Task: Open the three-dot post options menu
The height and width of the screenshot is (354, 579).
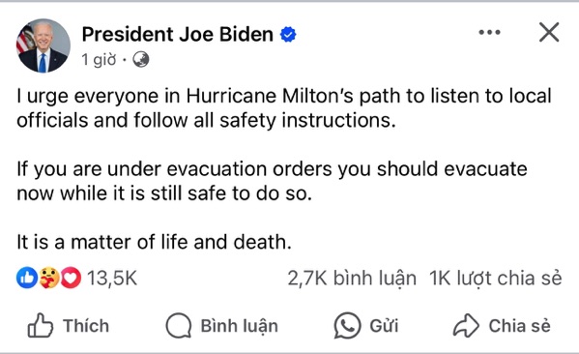Action: 489,33
